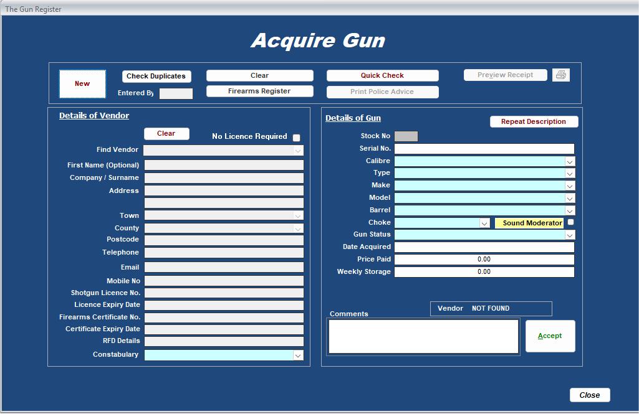Open the Constabulary dropdown
Viewport: 639px width, 414px height.
(299, 354)
